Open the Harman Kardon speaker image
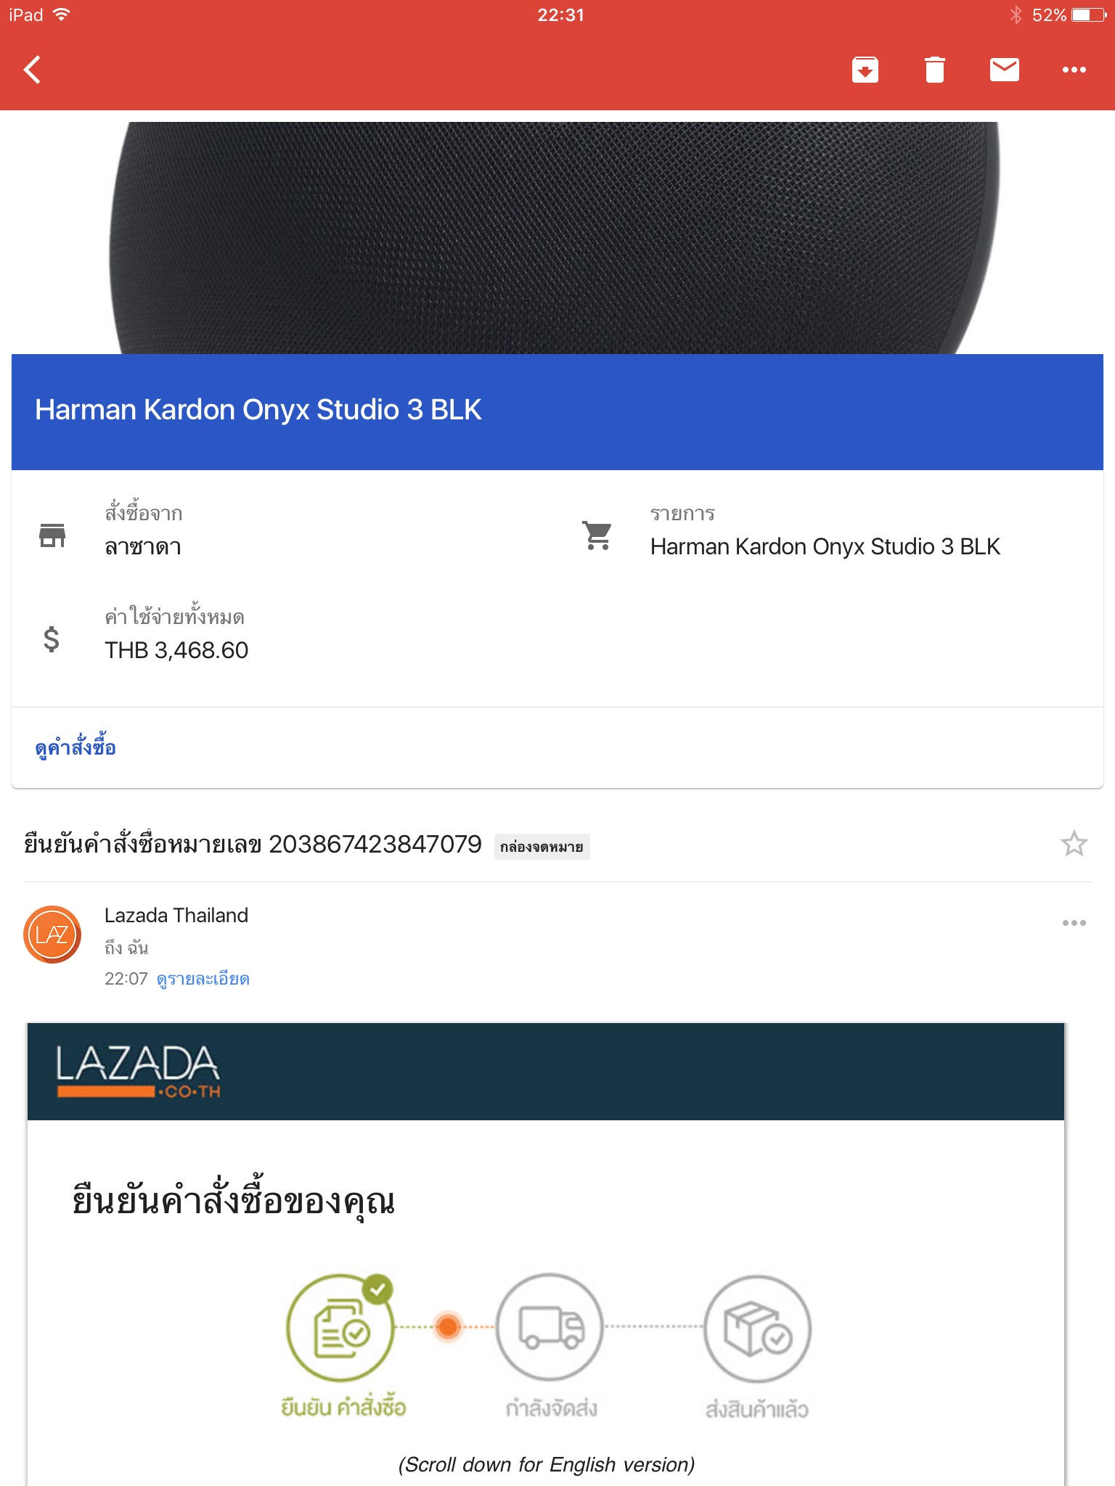Image resolution: width=1115 pixels, height=1486 pixels. pos(555,238)
